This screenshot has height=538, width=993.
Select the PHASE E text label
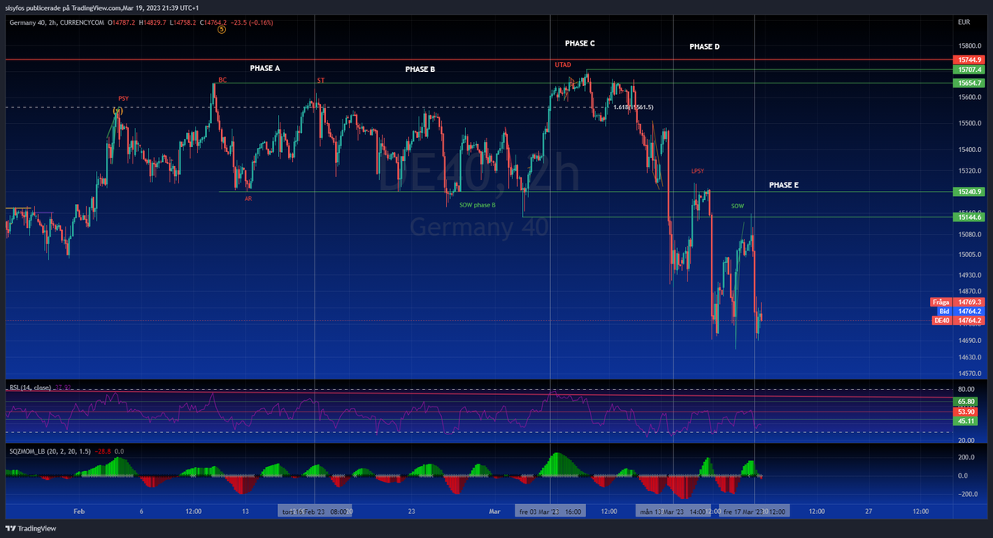coord(784,185)
